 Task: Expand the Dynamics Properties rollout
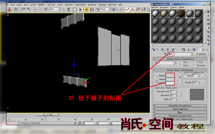[x=180, y=116]
